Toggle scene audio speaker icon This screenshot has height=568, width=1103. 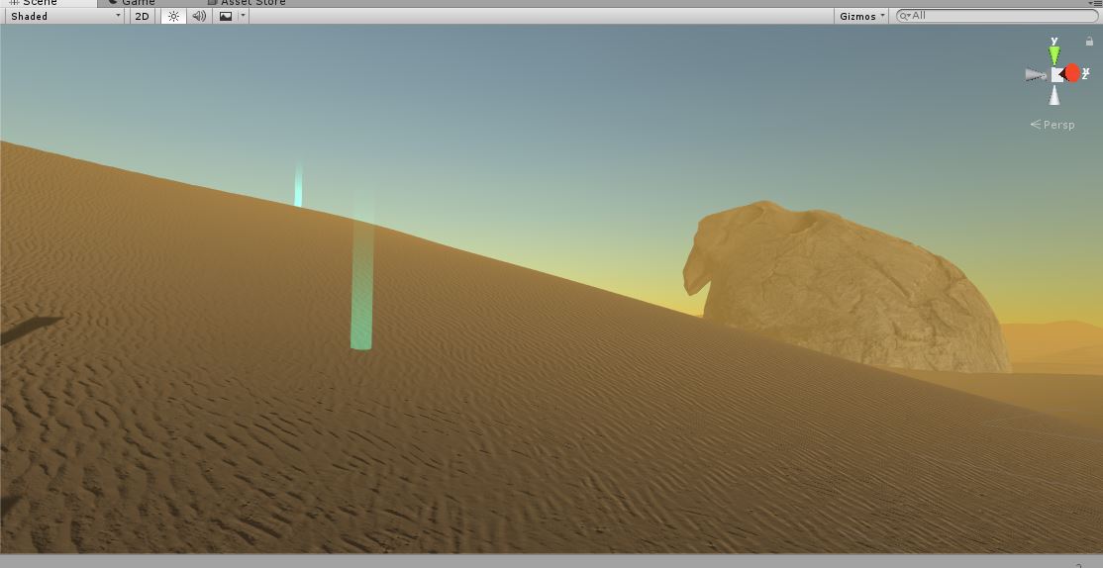click(x=199, y=16)
